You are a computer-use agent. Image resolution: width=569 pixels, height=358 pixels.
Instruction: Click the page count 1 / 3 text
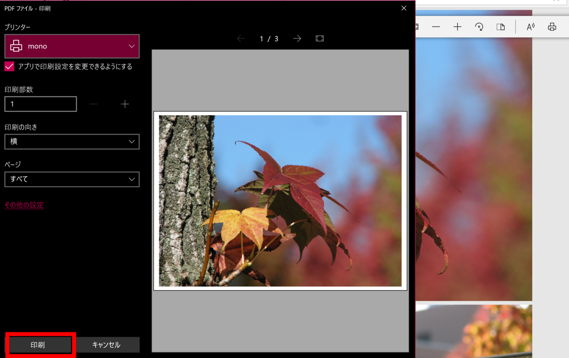(x=269, y=39)
